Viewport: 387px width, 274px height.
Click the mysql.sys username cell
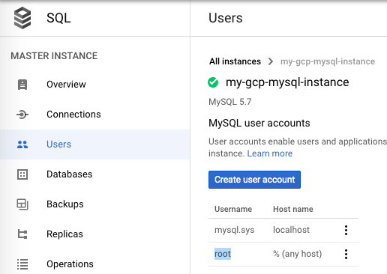coord(235,230)
